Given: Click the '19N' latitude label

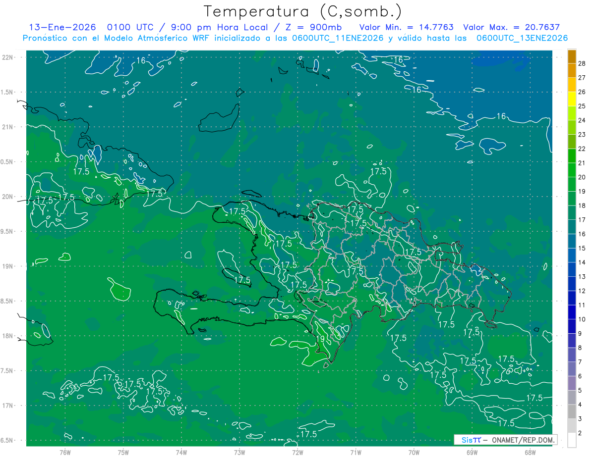Looking at the screenshot, I should pos(8,266).
